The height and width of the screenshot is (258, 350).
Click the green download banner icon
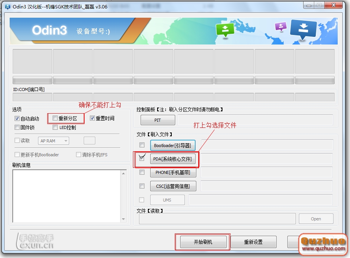[225, 30]
